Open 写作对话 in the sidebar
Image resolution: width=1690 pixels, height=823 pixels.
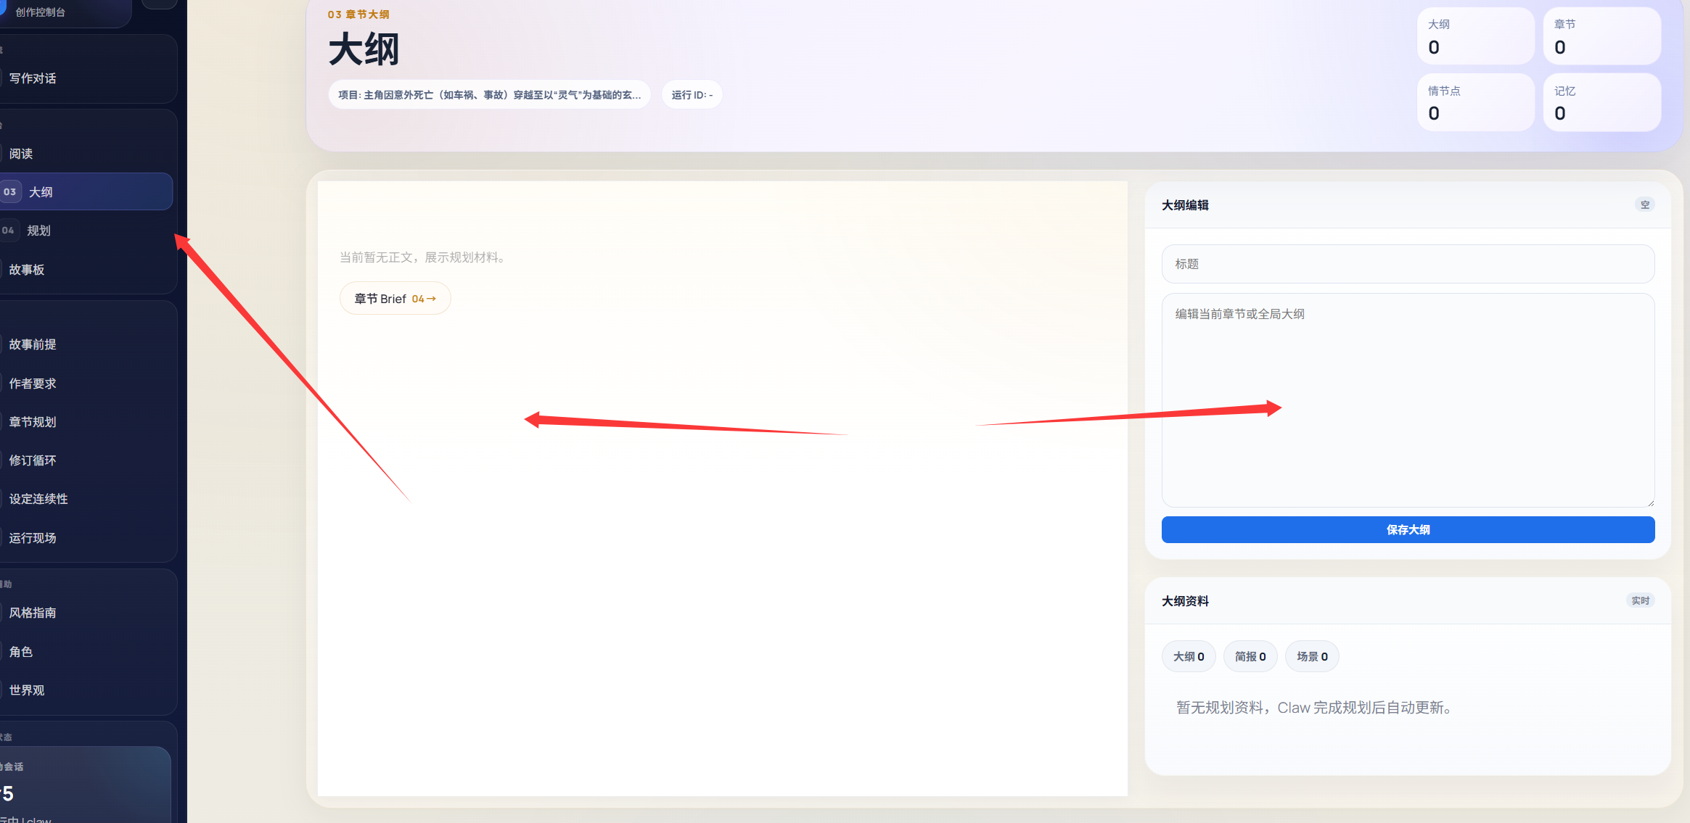(x=33, y=78)
